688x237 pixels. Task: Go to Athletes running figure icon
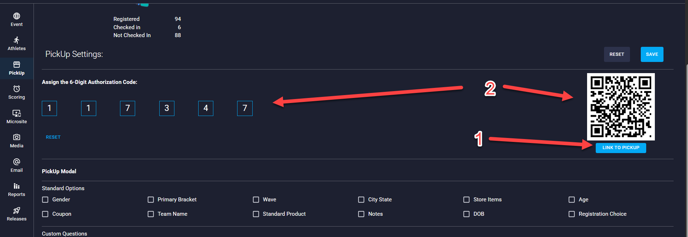[17, 40]
